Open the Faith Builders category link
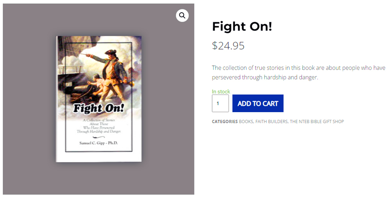The image size is (389, 201). [271, 122]
